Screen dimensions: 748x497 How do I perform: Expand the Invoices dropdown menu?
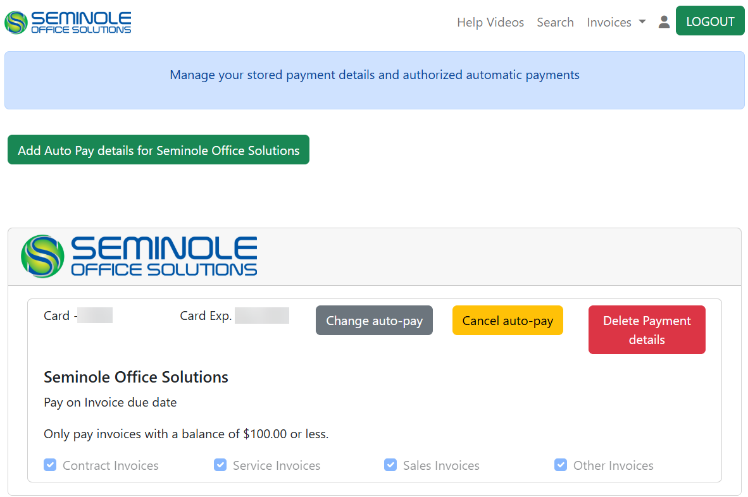616,22
